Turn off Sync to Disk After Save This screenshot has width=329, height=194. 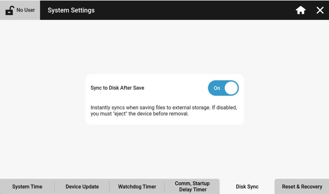[223, 88]
